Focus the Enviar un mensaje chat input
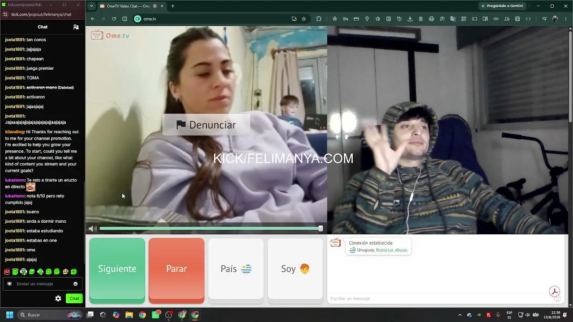The image size is (573, 322). tap(43, 284)
